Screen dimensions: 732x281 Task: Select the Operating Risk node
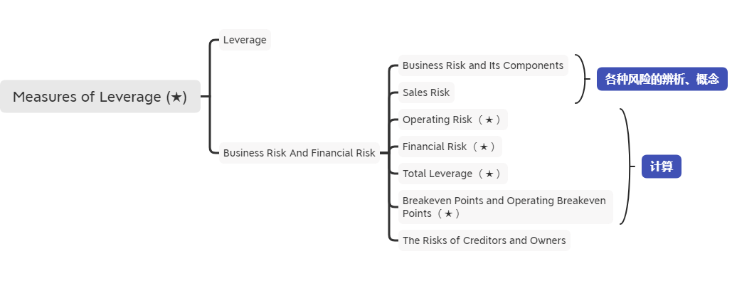pyautogui.click(x=453, y=120)
